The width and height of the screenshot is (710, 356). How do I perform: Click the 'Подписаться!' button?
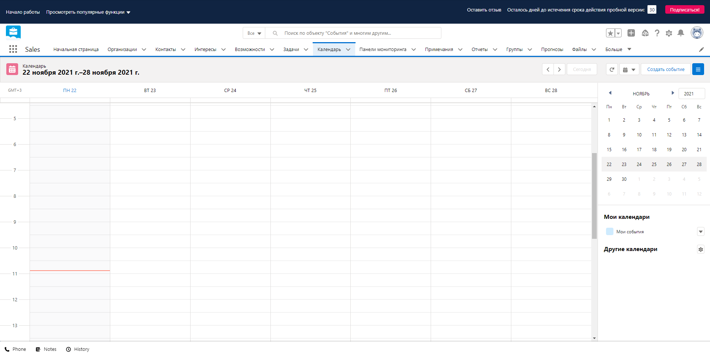tap(684, 10)
